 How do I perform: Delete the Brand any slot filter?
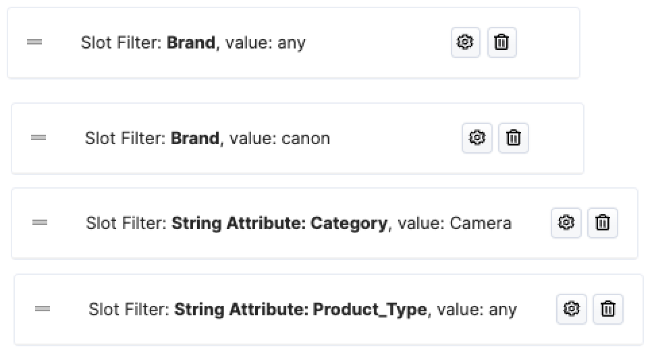click(501, 42)
